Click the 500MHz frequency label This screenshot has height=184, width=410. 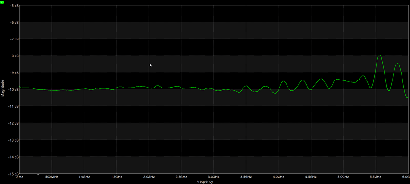point(51,177)
